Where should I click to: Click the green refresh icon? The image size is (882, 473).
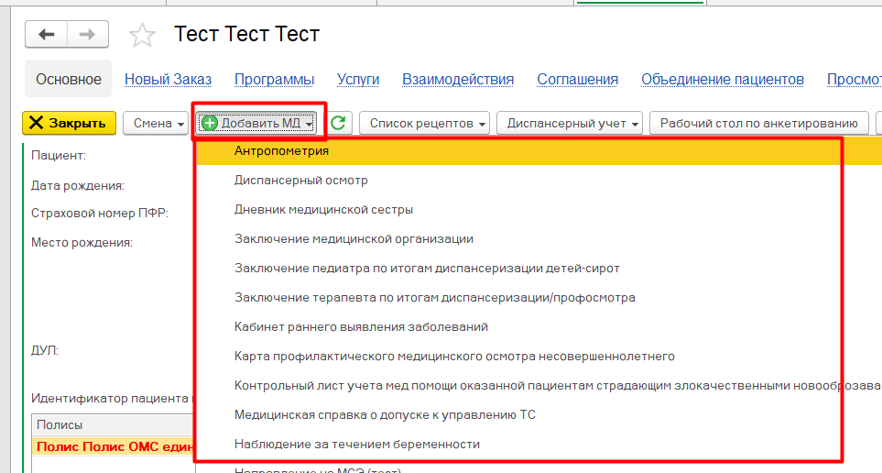point(339,123)
